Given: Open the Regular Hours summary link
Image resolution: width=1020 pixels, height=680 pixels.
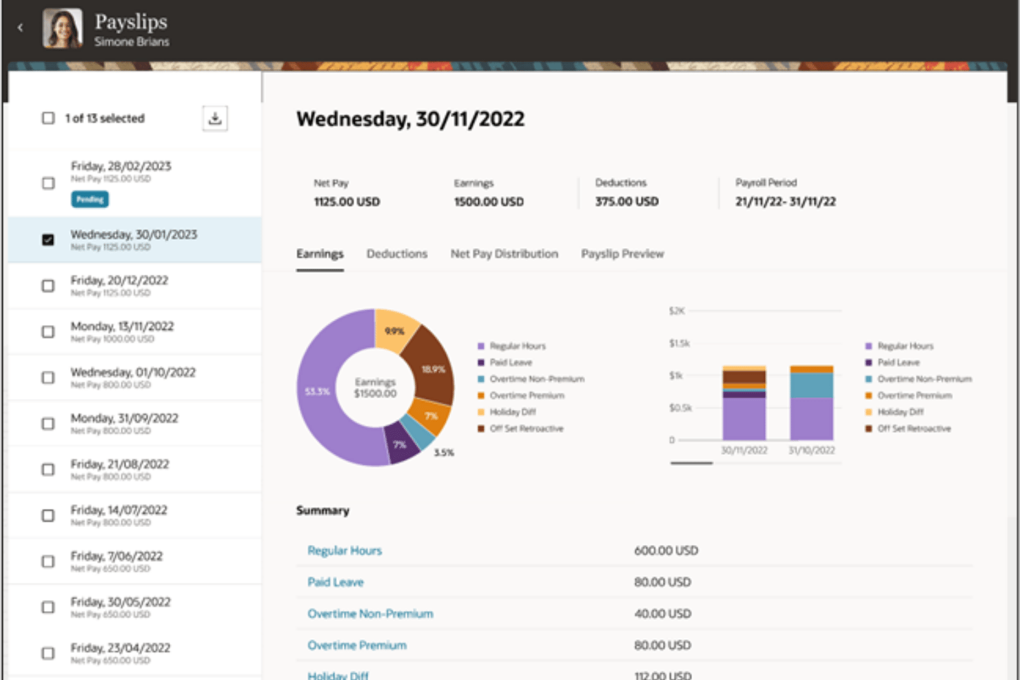Looking at the screenshot, I should 345,550.
